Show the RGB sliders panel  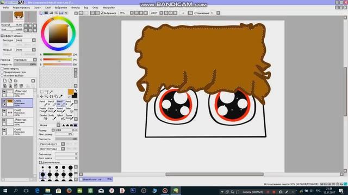pos(46,13)
